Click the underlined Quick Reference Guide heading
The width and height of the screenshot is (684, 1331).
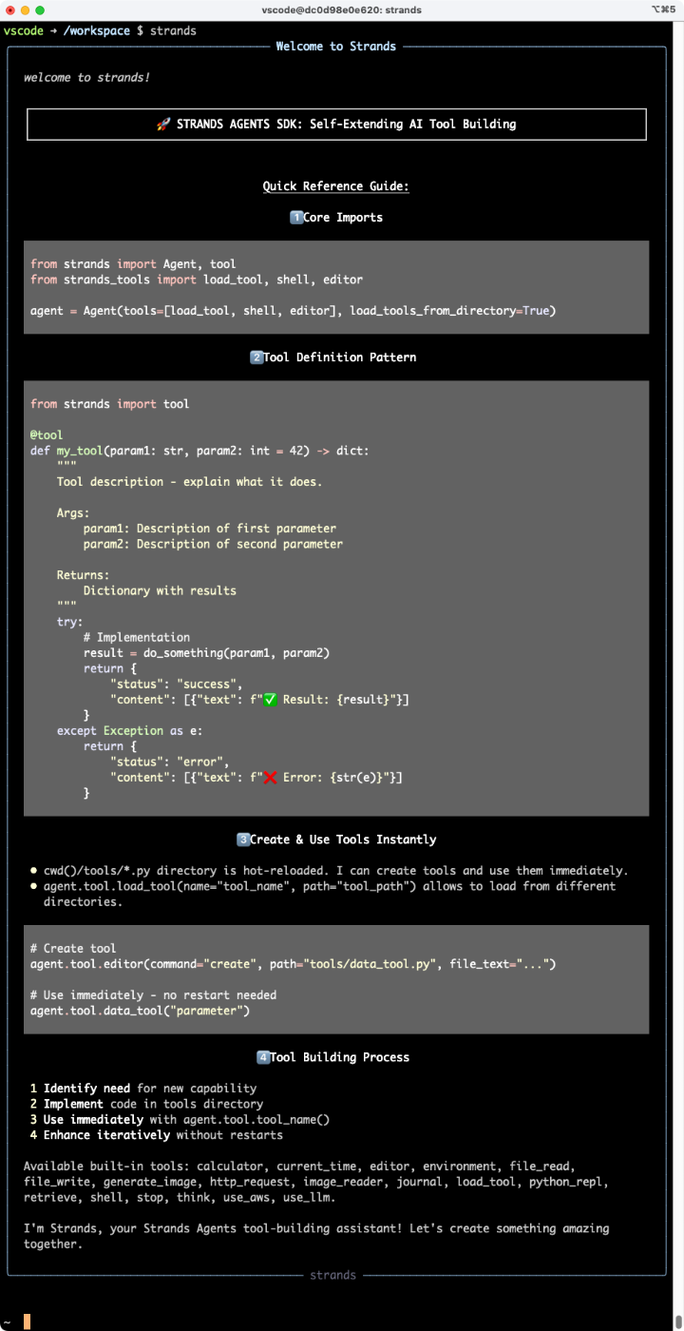click(336, 186)
